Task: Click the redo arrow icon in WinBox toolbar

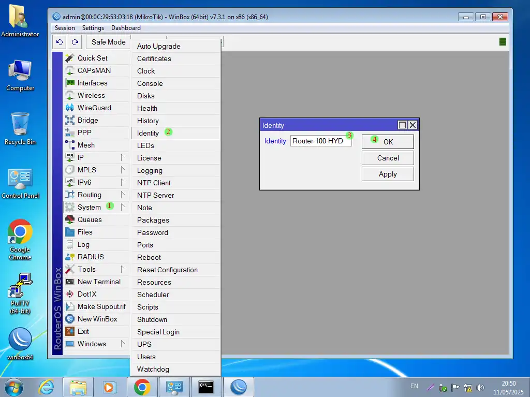Action: [x=75, y=42]
